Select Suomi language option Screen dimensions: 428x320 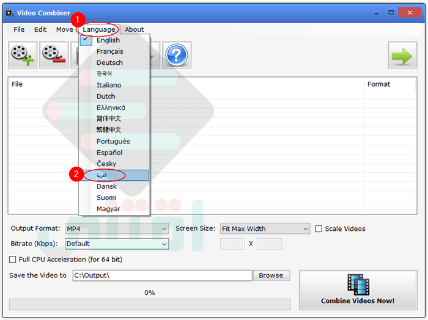[114, 198]
